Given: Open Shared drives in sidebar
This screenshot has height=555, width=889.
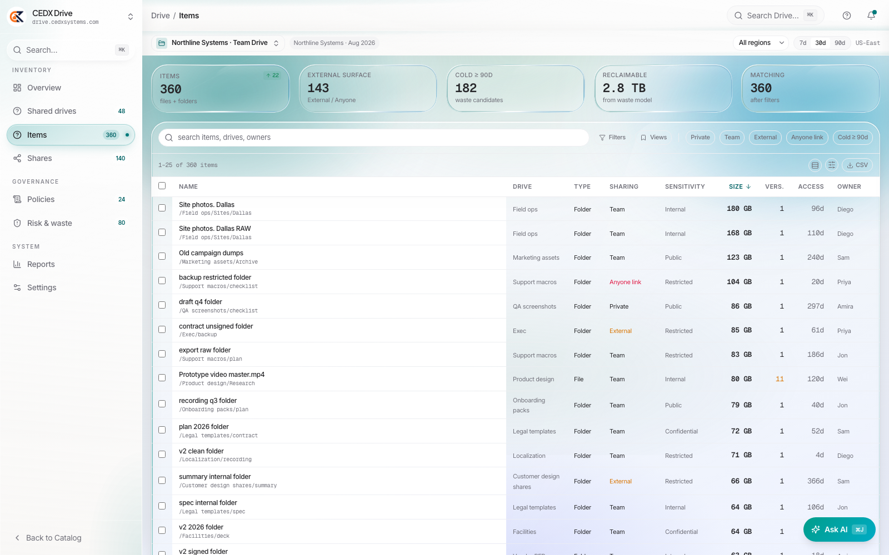Looking at the screenshot, I should click(x=71, y=111).
